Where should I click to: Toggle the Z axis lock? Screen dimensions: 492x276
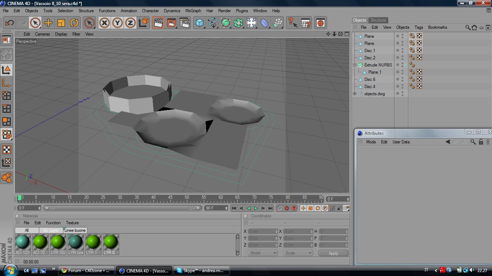coord(130,23)
